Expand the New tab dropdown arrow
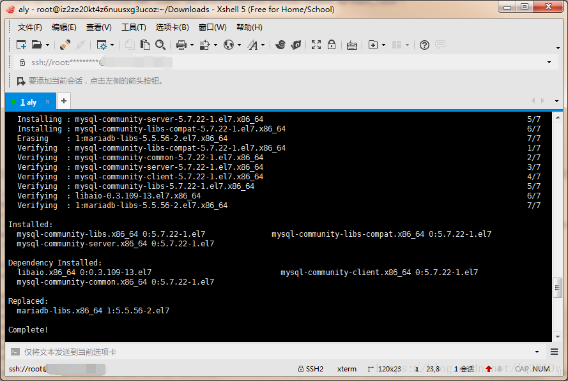The image size is (568, 381). coord(383,45)
